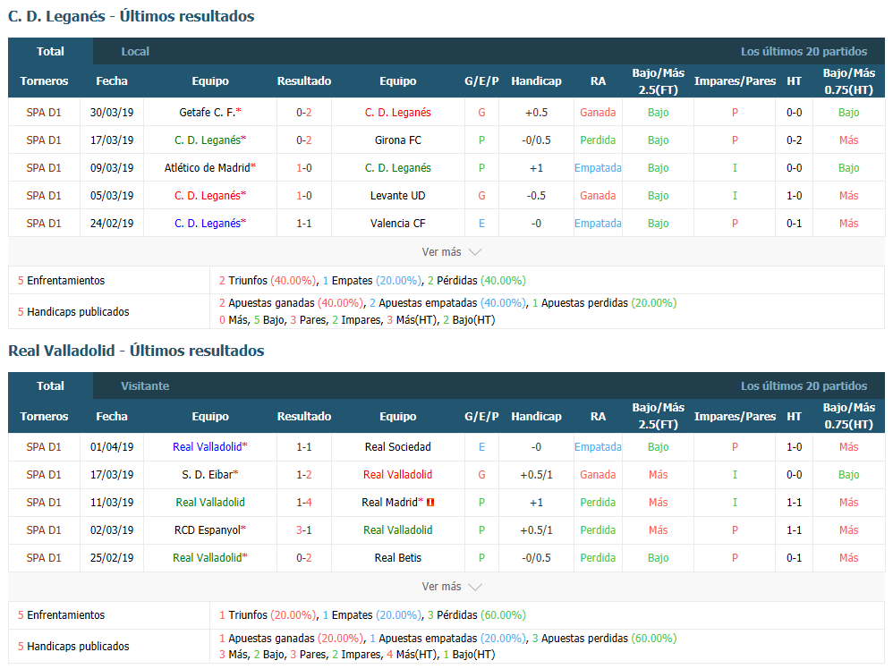Open S. D. Eibar team link
This screenshot has width=893, height=669.
208,475
